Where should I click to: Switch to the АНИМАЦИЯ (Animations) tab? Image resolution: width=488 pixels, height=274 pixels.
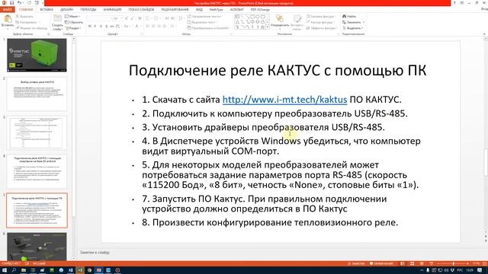pyautogui.click(x=112, y=10)
